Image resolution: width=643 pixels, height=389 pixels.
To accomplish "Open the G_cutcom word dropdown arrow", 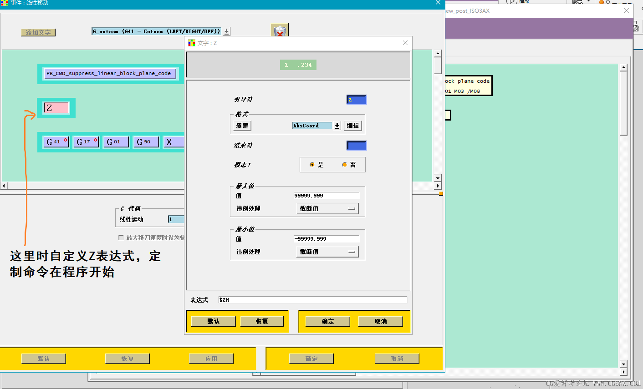I will 226,31.
